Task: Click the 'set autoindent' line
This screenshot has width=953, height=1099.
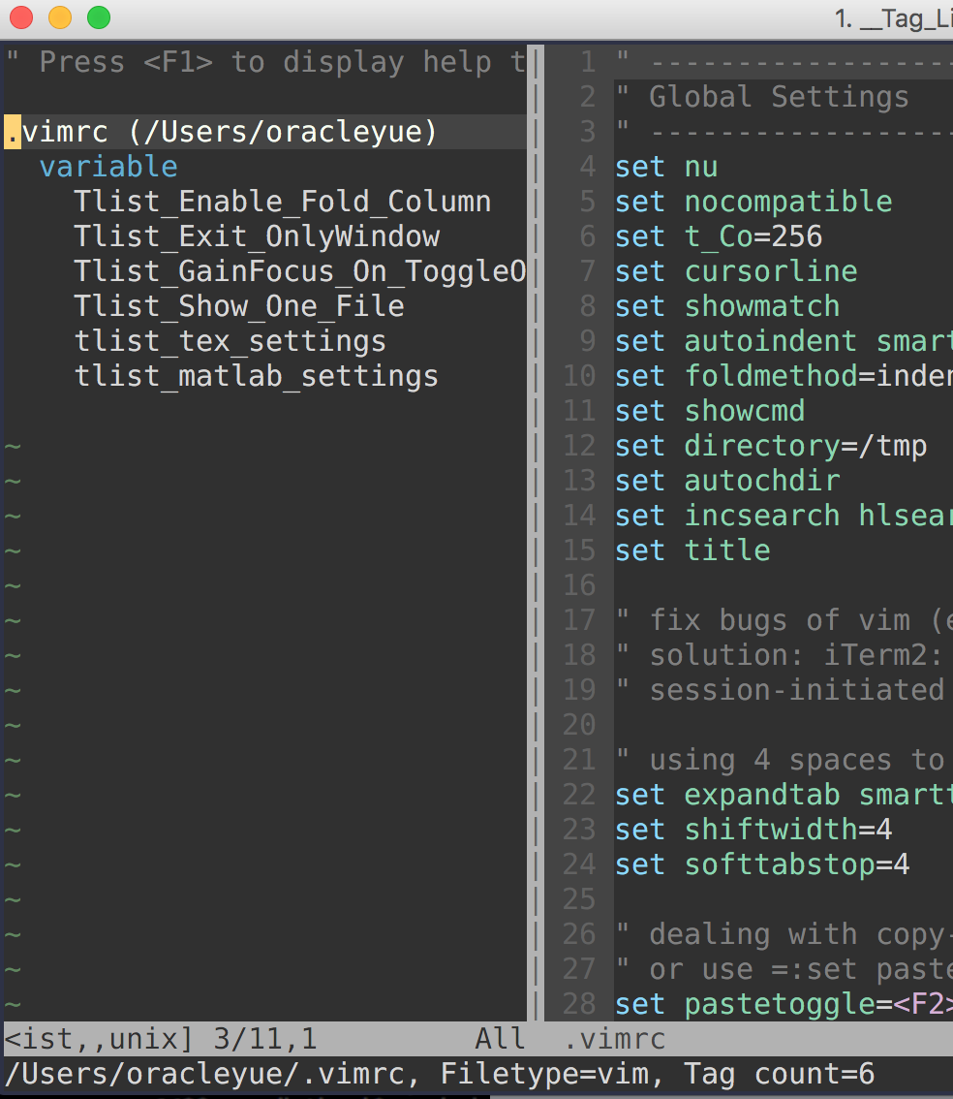Action: point(784,341)
